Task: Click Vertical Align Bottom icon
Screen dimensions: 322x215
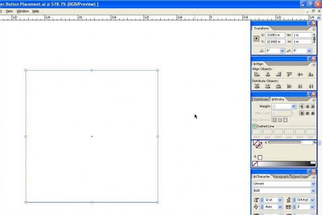Action: (x=311, y=74)
